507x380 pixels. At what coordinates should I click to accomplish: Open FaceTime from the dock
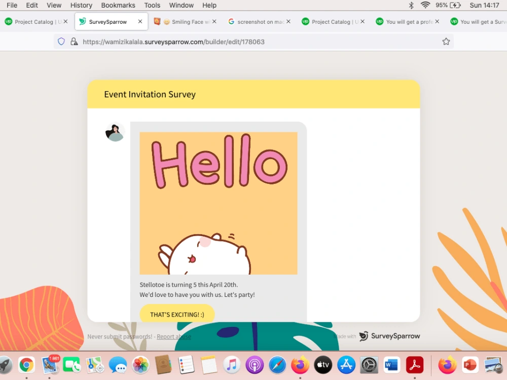tap(72, 365)
